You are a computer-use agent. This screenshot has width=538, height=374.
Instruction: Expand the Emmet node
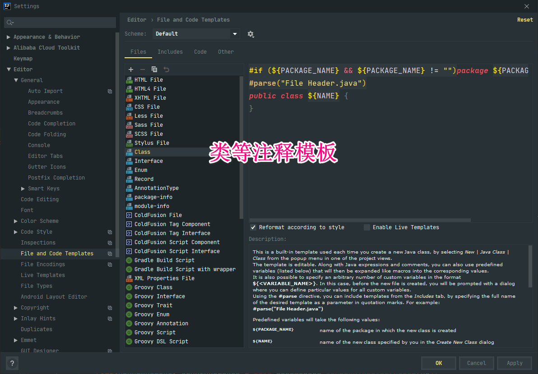pyautogui.click(x=16, y=340)
